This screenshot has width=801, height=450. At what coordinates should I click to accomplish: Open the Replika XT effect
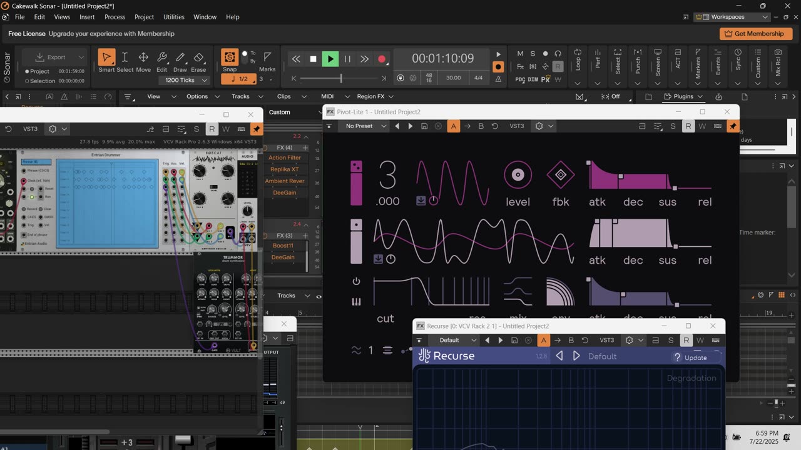pos(285,169)
